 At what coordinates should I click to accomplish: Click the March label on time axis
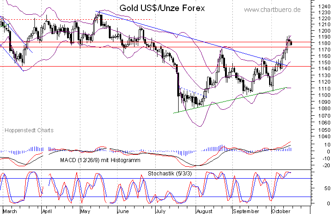tap(10, 211)
